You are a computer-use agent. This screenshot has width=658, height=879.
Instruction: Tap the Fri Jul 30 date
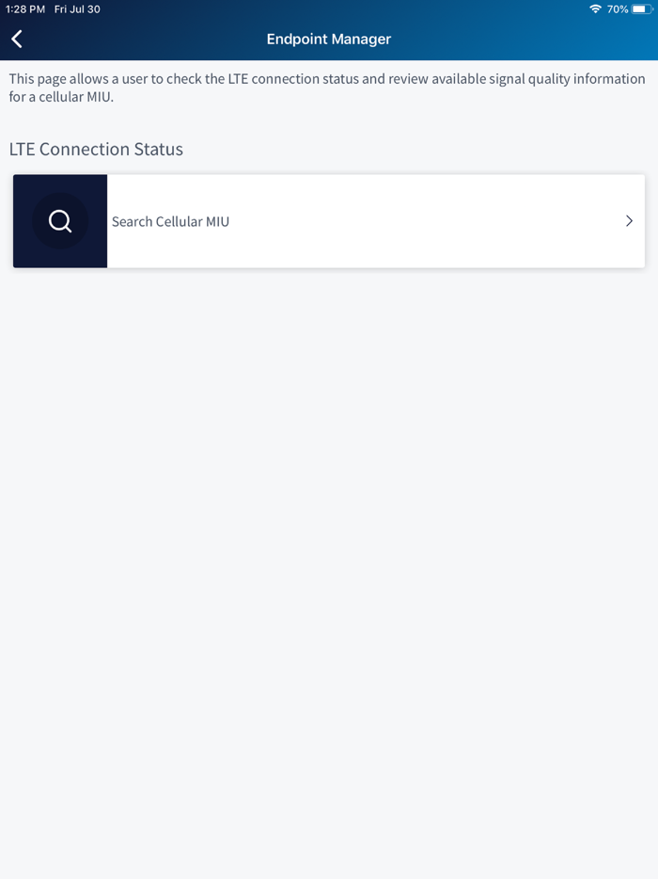click(77, 9)
